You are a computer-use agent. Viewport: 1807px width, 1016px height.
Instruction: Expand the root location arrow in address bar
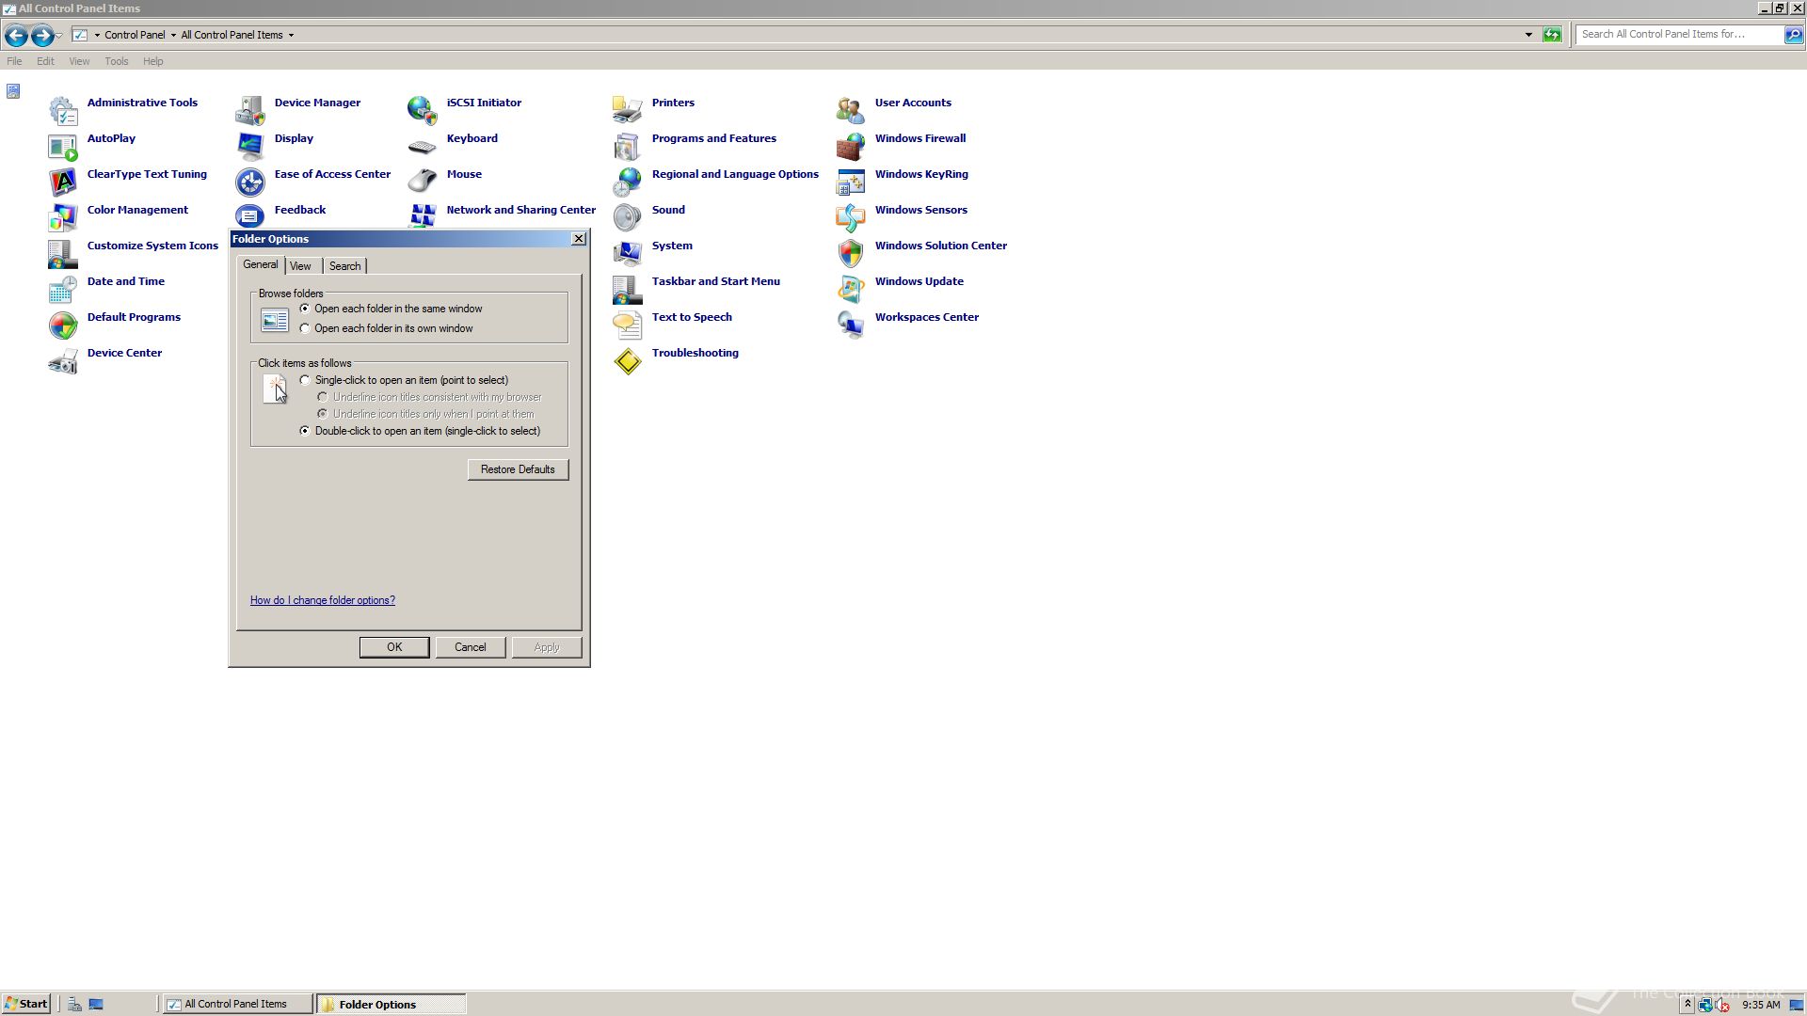(x=97, y=35)
